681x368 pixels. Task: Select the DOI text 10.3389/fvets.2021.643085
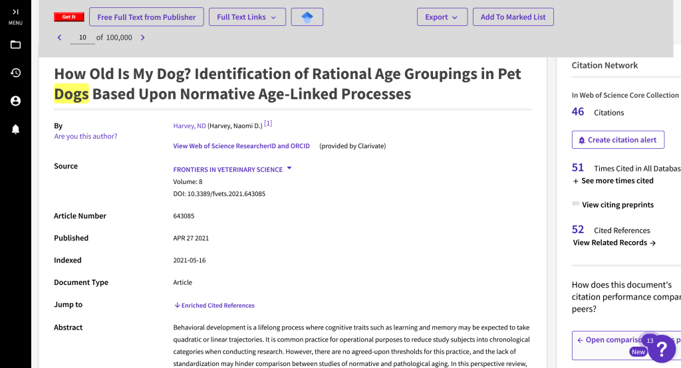coord(226,194)
